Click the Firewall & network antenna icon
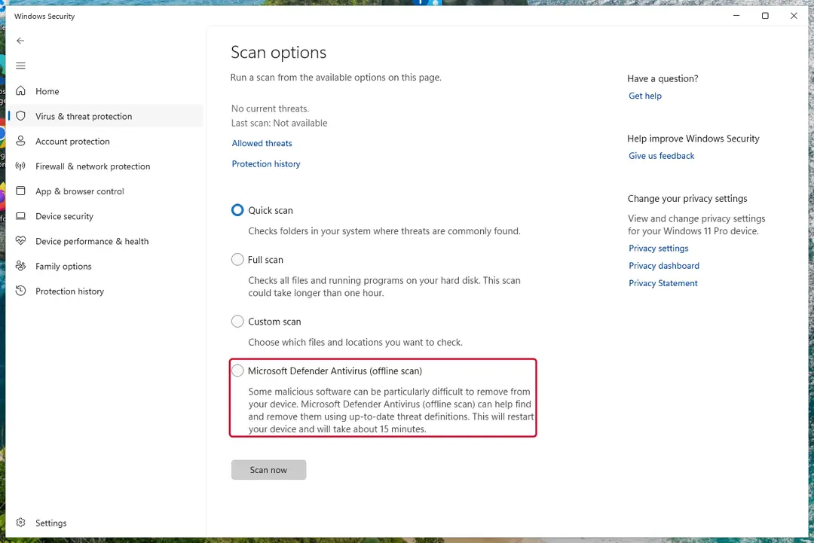 coord(21,166)
